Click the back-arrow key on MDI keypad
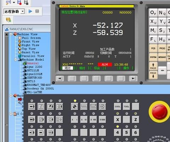This screenshot has height=142, width=170. (162, 70)
